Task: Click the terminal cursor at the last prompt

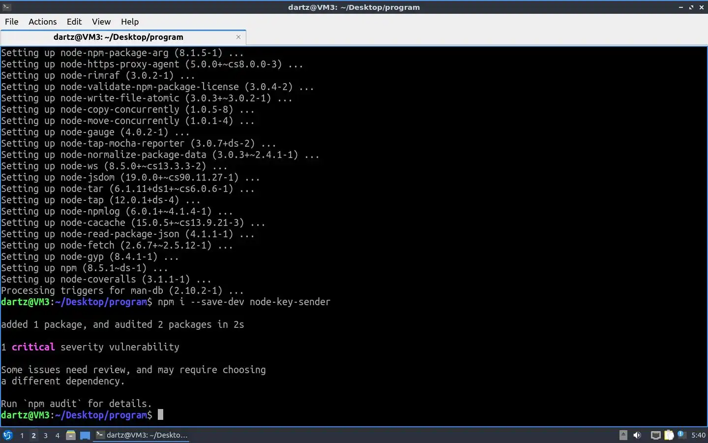Action: click(x=160, y=415)
